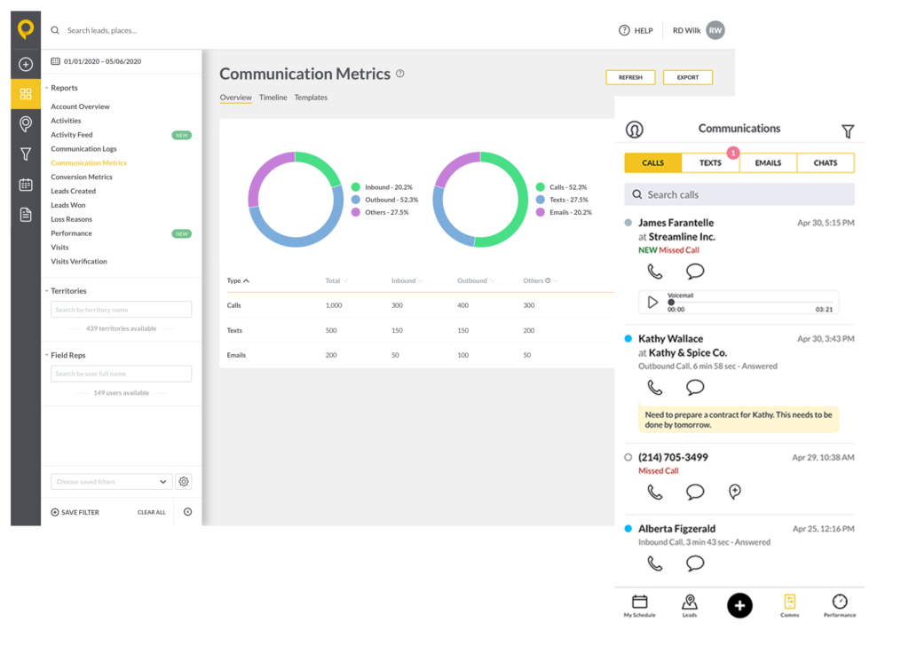Collapse the Territories section
Image resolution: width=909 pixels, height=646 pixels.
(x=46, y=291)
